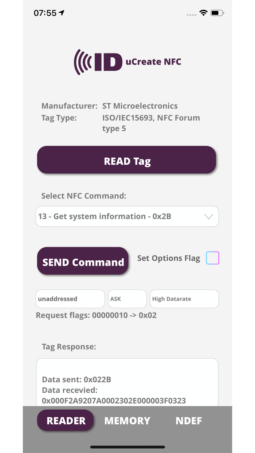This screenshot has width=255, height=453.
Task: Open the NDEF tab
Action: pos(189,421)
